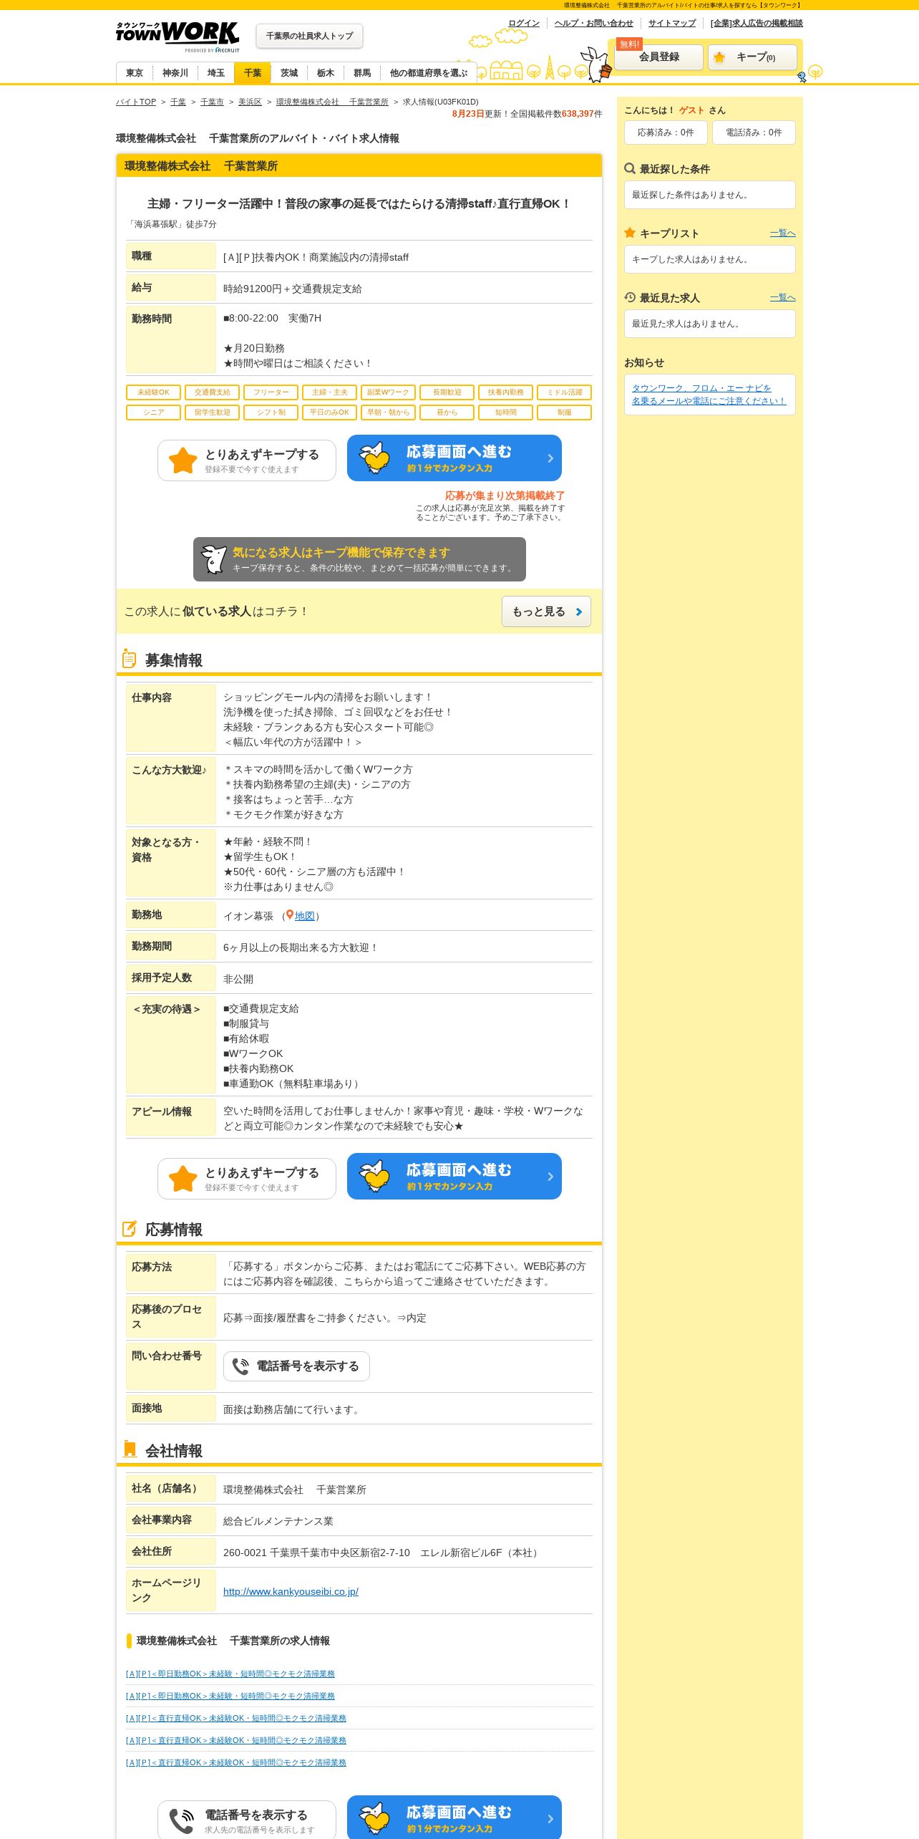
Task: Switch to the 東京 region tab
Action: pos(135,73)
